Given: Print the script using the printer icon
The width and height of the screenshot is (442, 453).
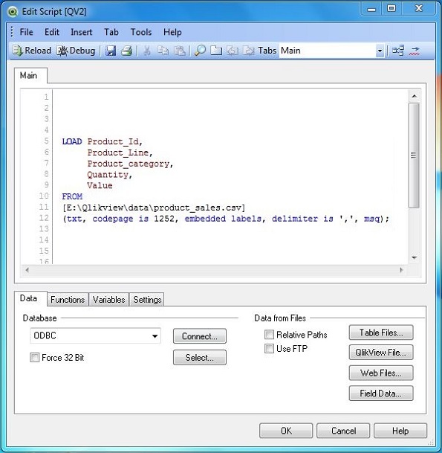Looking at the screenshot, I should pyautogui.click(x=126, y=51).
